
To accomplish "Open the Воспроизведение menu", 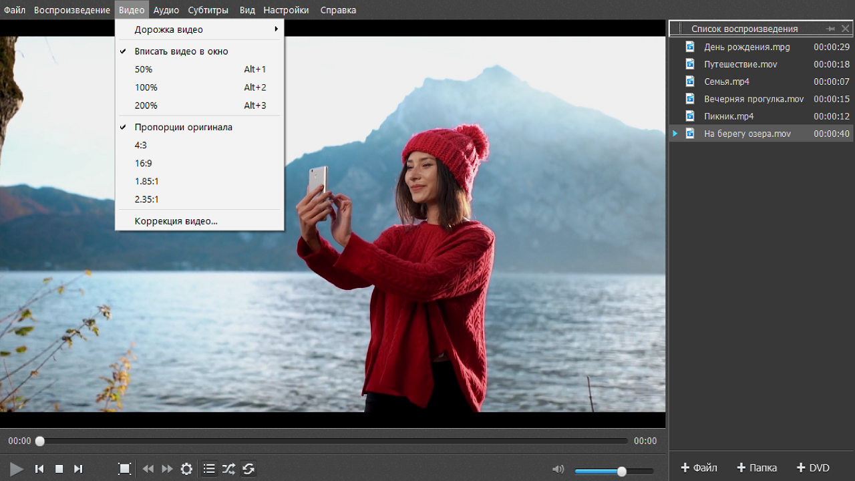I will [72, 10].
